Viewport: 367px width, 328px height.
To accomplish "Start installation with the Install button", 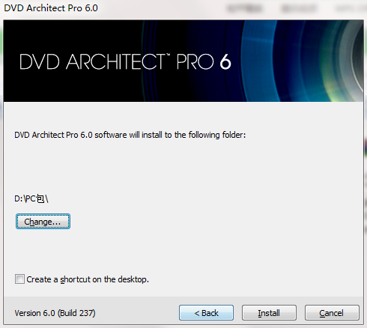I will [269, 312].
